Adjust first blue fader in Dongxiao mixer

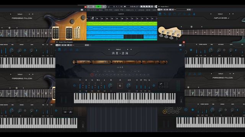coord(80,86)
